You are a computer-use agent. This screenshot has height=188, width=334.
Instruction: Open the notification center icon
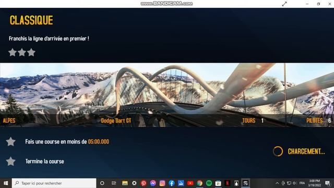(328, 183)
